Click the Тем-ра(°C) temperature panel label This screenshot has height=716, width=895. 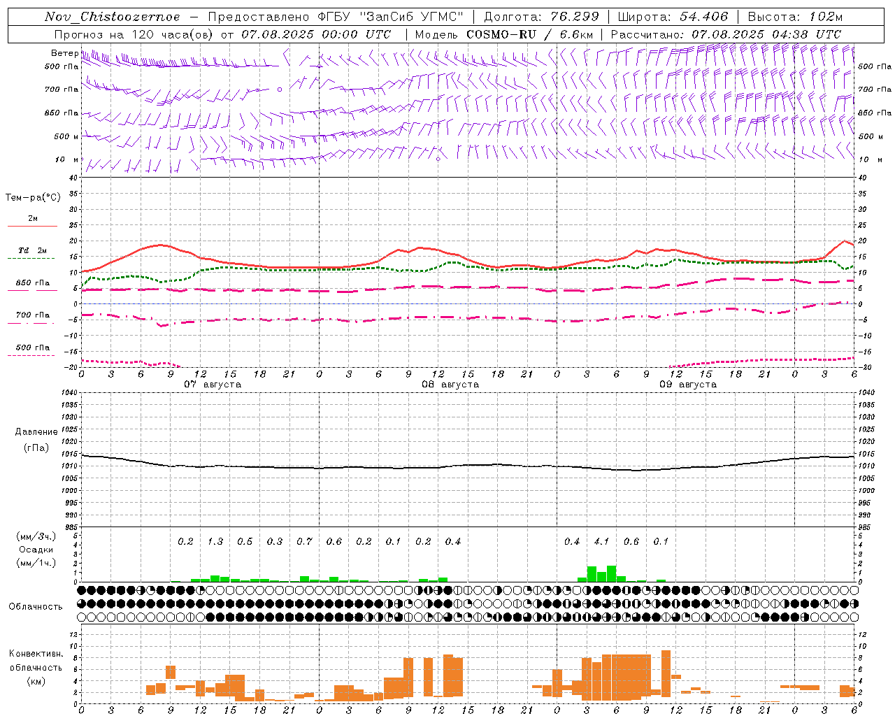[33, 198]
